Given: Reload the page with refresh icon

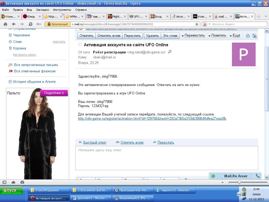Looking at the screenshot, I should (x=30, y=24).
